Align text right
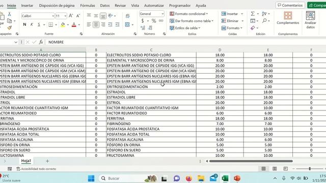Viewport: 326px width, 183px height. 103,24
